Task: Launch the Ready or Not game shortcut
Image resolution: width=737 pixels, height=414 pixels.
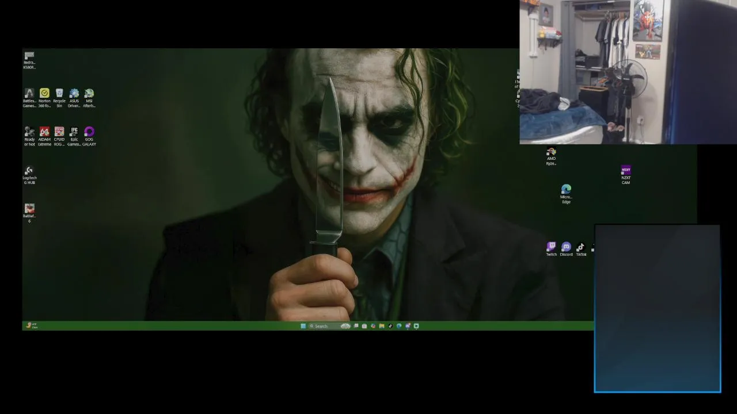Action: pyautogui.click(x=29, y=137)
